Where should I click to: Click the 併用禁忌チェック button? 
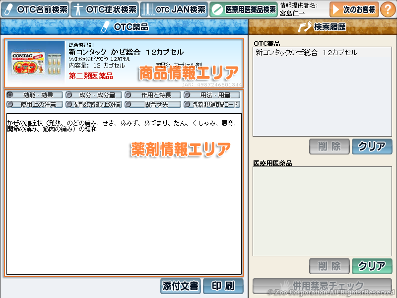322,286
